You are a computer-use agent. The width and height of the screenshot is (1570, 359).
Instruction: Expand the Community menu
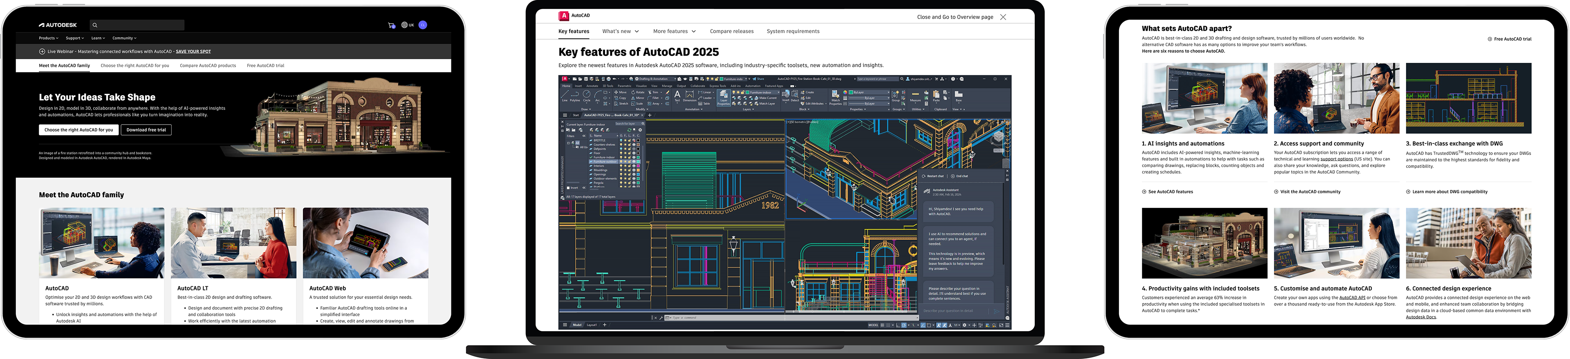(124, 38)
